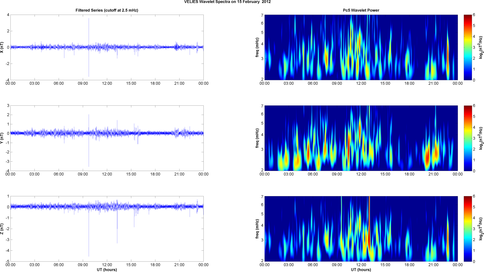
Task: Click the "09:00" tick under the Y wavelet spectrogram
Action: coord(337,174)
